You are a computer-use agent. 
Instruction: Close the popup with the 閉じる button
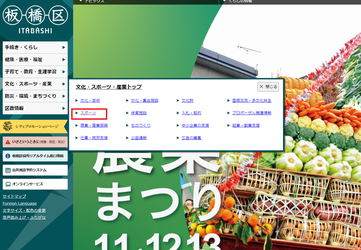pyautogui.click(x=268, y=87)
